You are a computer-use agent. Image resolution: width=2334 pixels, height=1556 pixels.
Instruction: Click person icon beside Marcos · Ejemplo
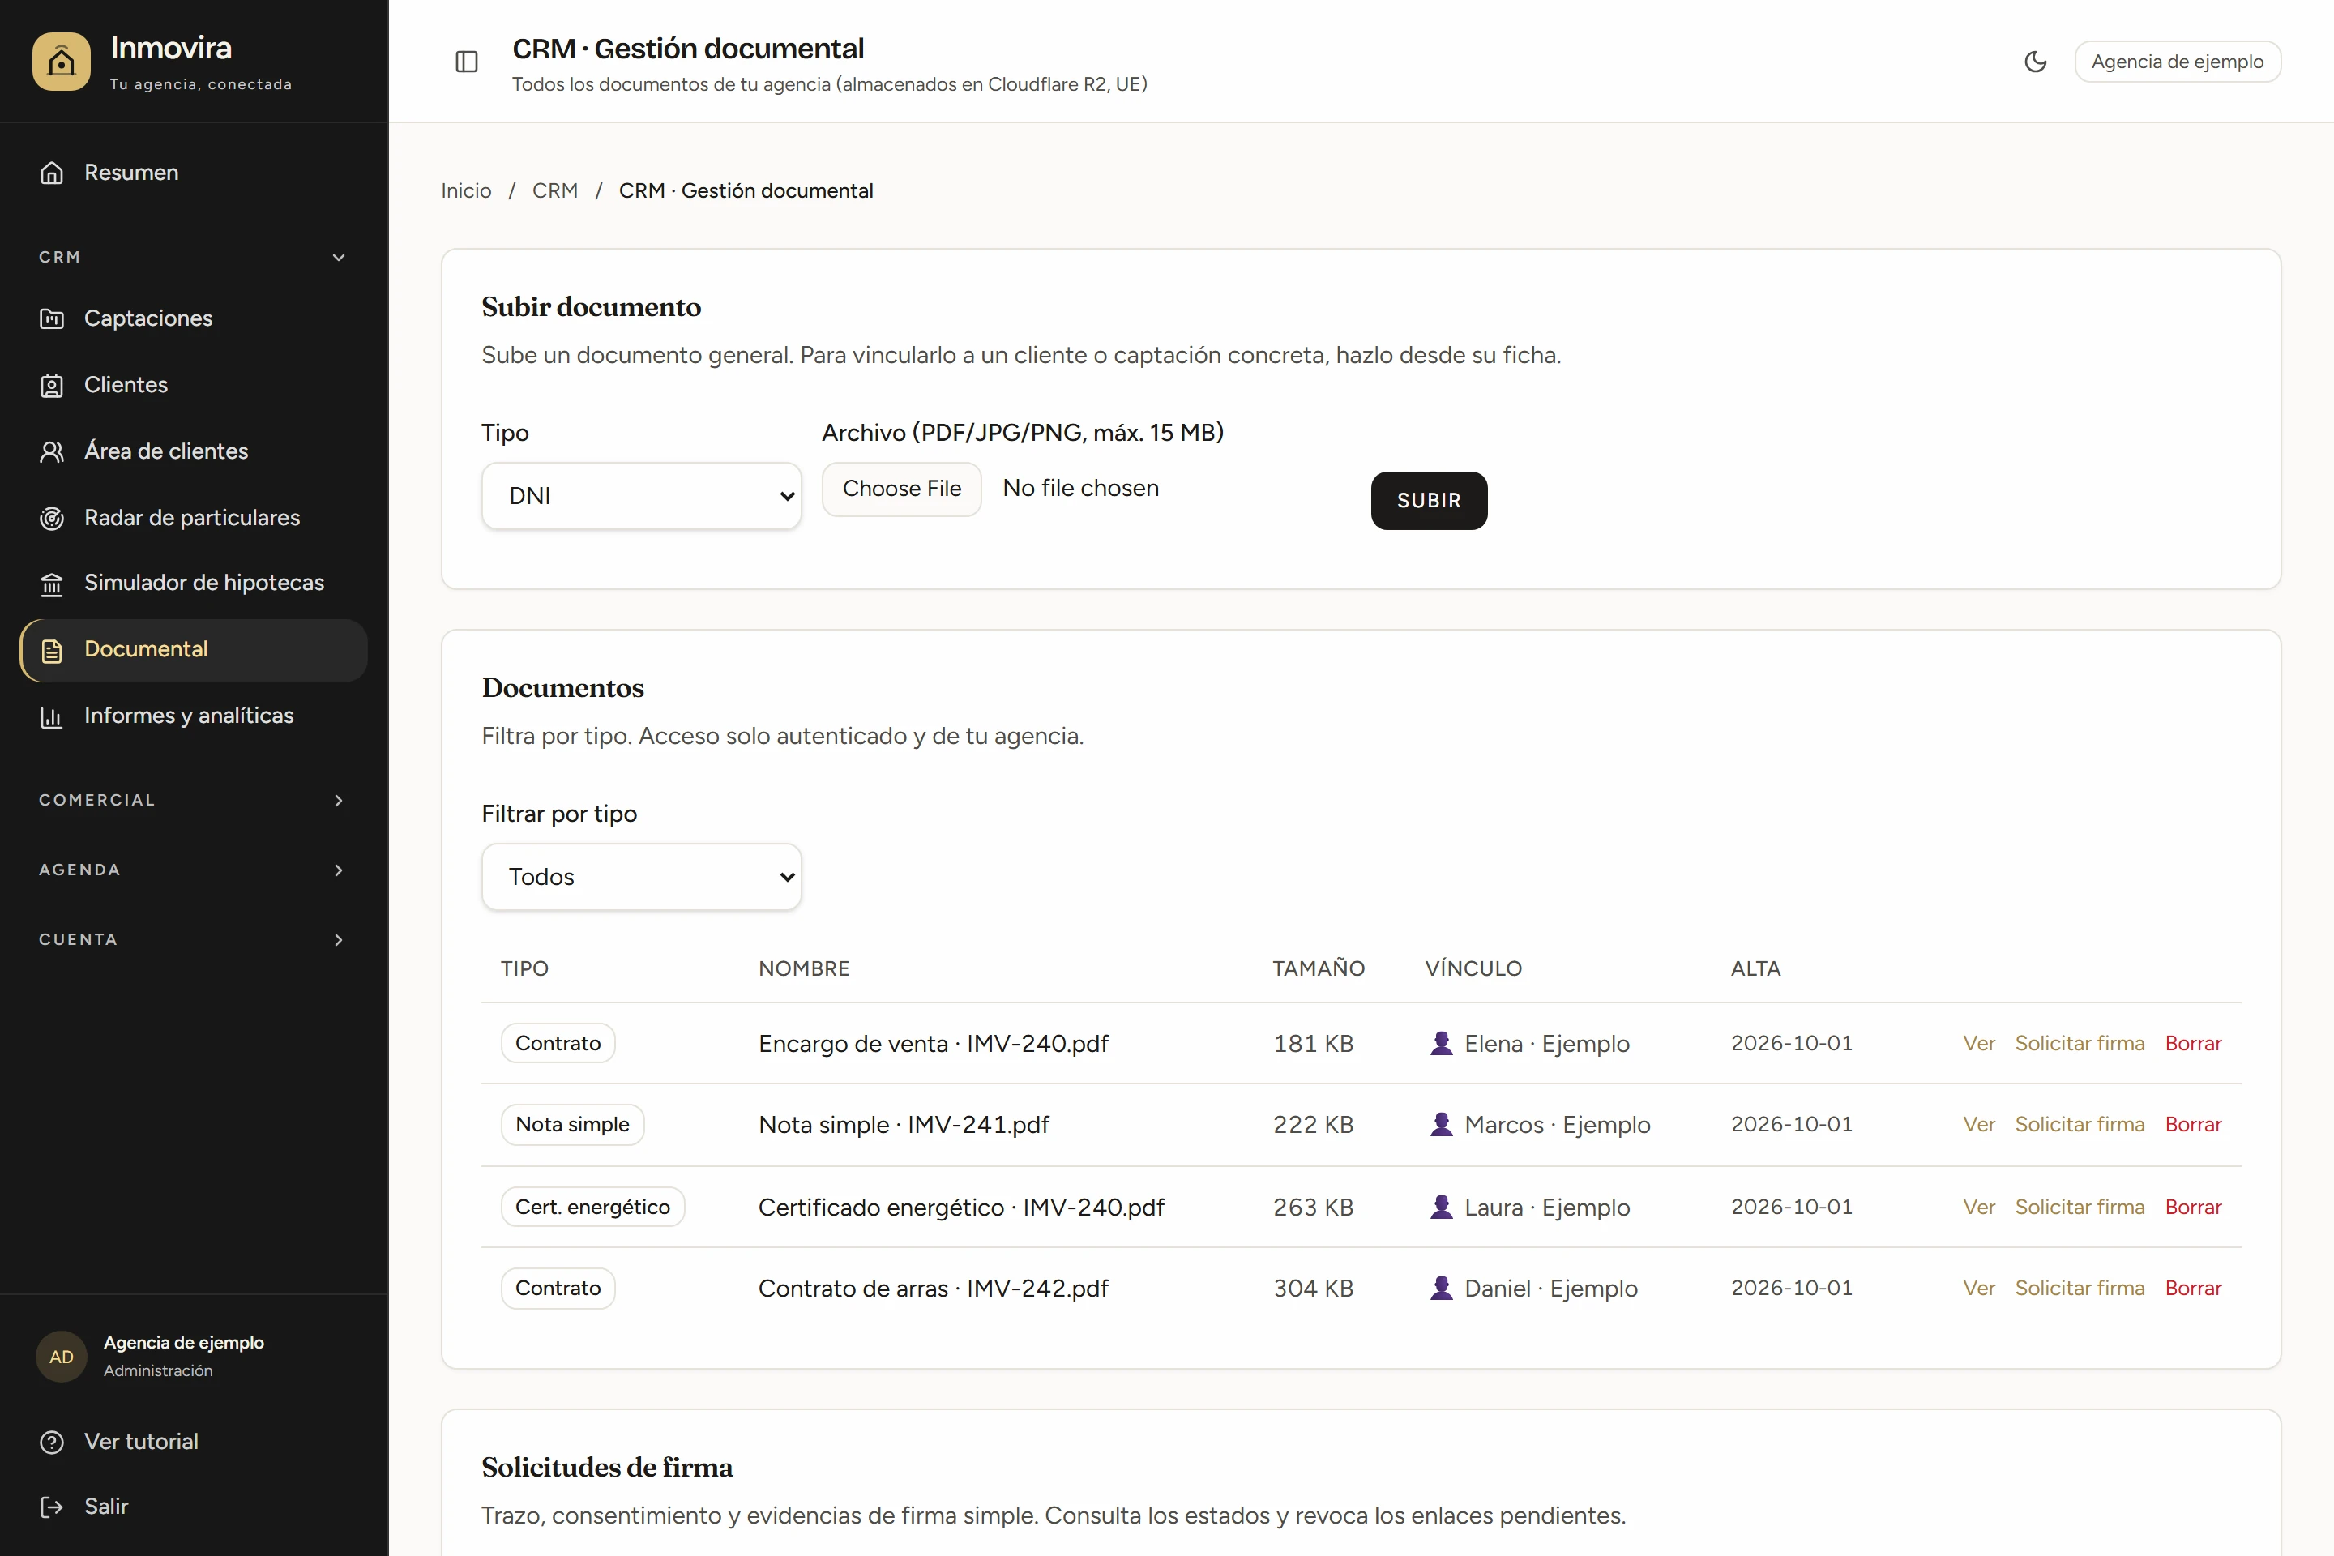[1441, 1124]
